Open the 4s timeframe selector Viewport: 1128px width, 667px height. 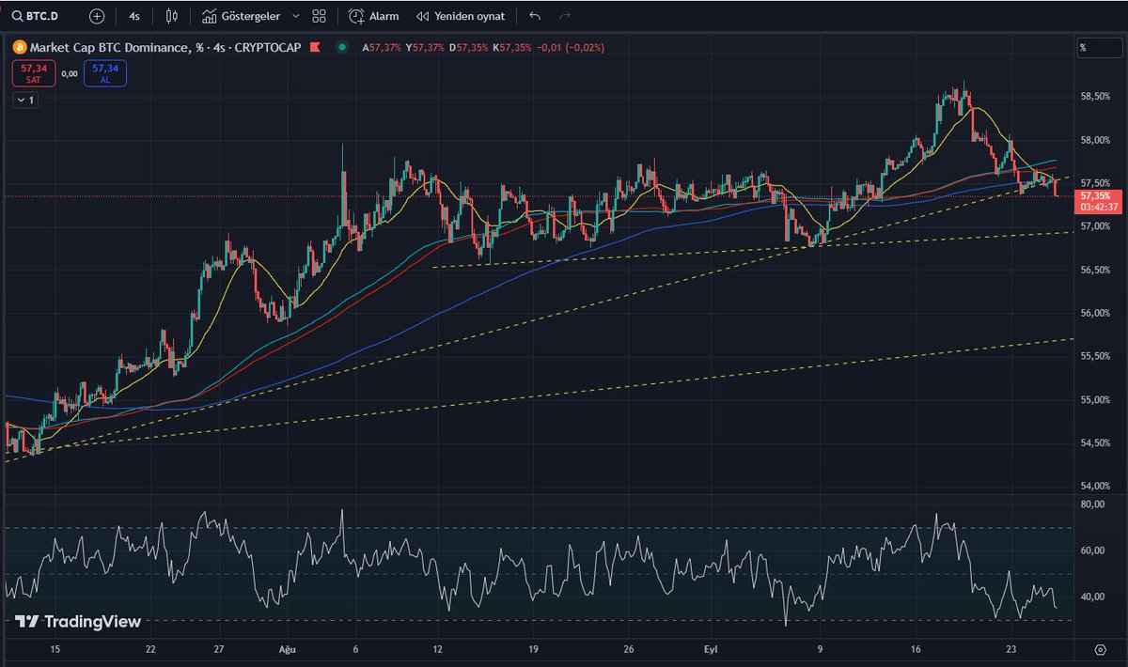click(x=134, y=16)
